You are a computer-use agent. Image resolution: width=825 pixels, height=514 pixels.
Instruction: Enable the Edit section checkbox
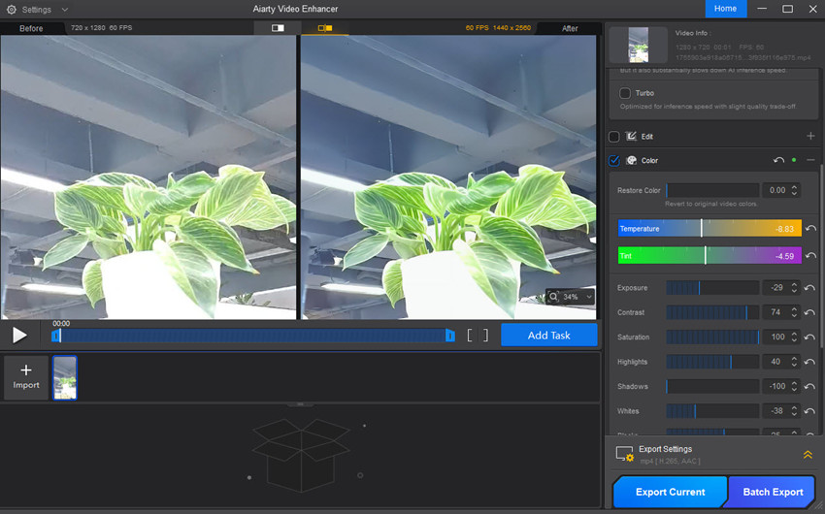[614, 137]
